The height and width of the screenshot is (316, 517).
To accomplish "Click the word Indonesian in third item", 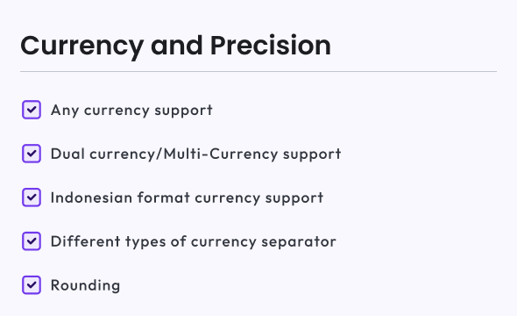I will pos(92,197).
